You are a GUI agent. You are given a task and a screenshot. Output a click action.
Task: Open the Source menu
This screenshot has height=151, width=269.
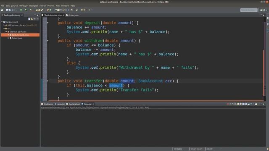14,5
